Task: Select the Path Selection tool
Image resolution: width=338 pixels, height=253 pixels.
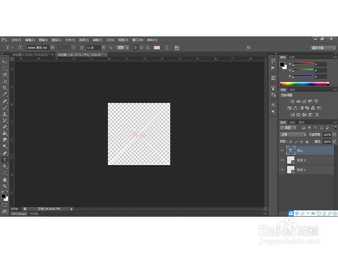Action: 5,166
